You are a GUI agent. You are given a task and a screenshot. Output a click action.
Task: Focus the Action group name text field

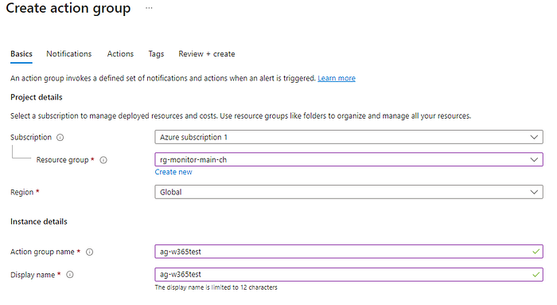[x=349, y=252]
